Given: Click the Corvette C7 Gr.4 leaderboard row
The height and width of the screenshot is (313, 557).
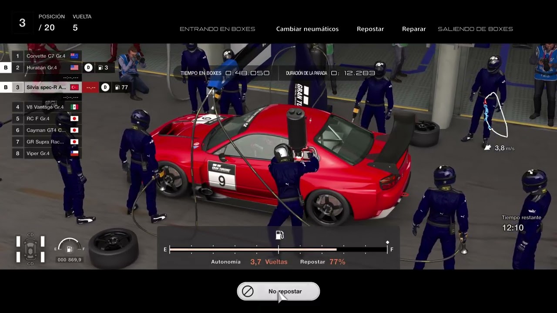Looking at the screenshot, I should click(47, 56).
